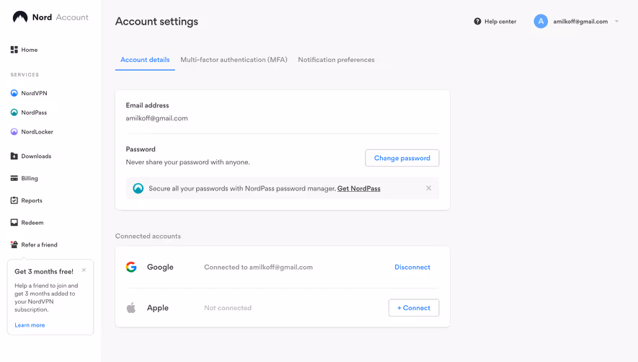Image resolution: width=638 pixels, height=362 pixels.
Task: Click the Billing card icon
Action: (14, 178)
